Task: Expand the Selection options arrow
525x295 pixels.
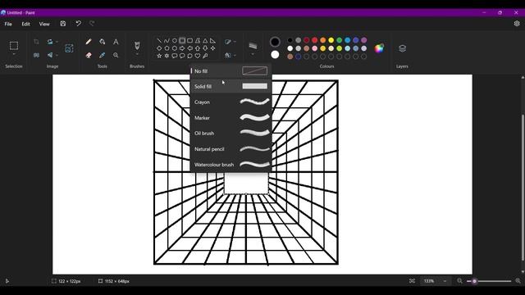Action: (14, 54)
